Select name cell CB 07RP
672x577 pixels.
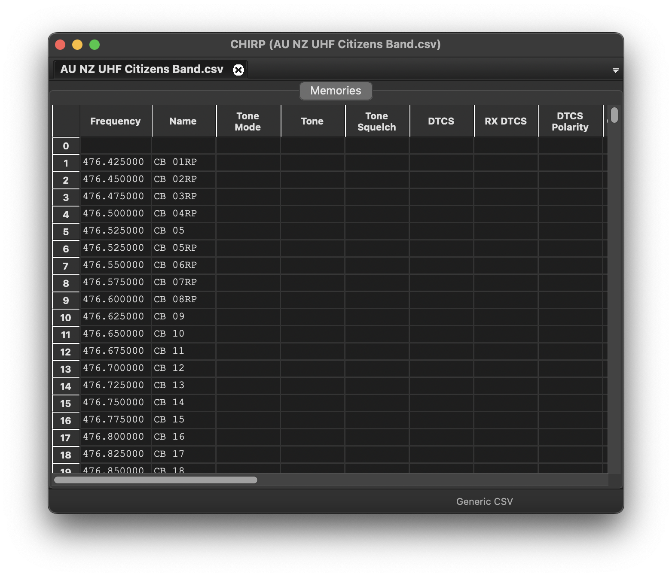pos(184,282)
